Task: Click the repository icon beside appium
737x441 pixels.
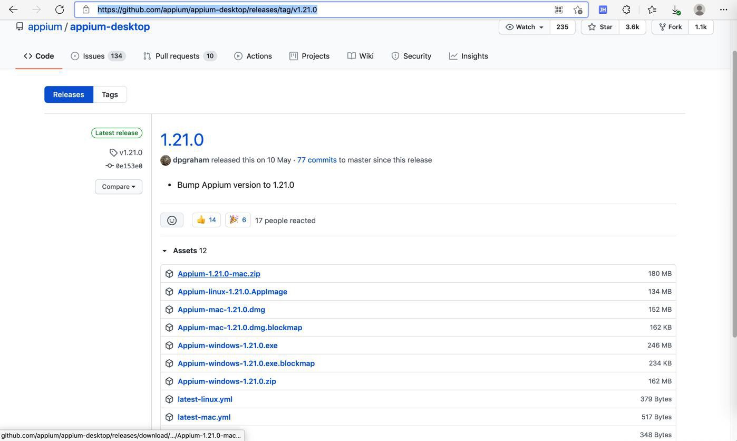Action: 20,26
